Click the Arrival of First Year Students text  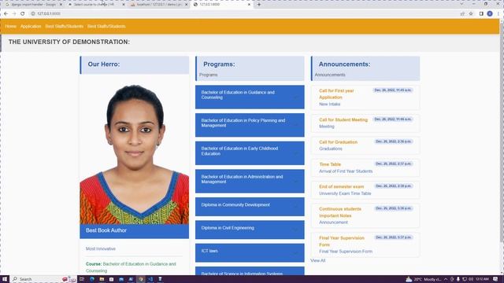[x=346, y=171]
